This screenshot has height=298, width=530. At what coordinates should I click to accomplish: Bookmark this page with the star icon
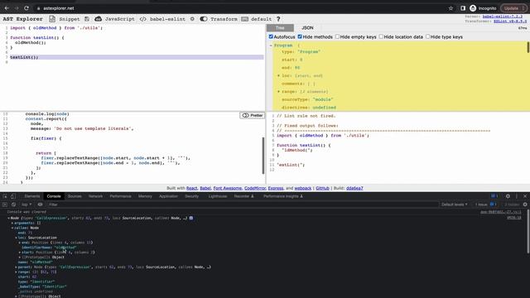(x=450, y=8)
